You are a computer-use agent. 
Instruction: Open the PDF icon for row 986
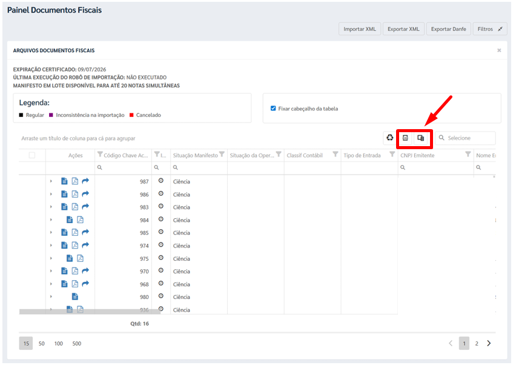tap(75, 194)
